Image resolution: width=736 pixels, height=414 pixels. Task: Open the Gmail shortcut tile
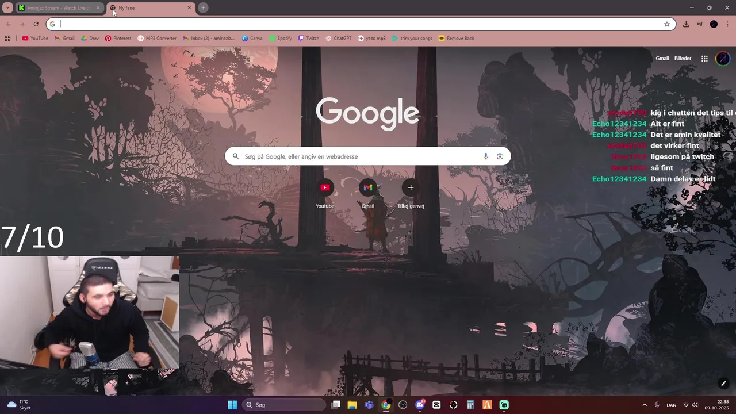(368, 194)
